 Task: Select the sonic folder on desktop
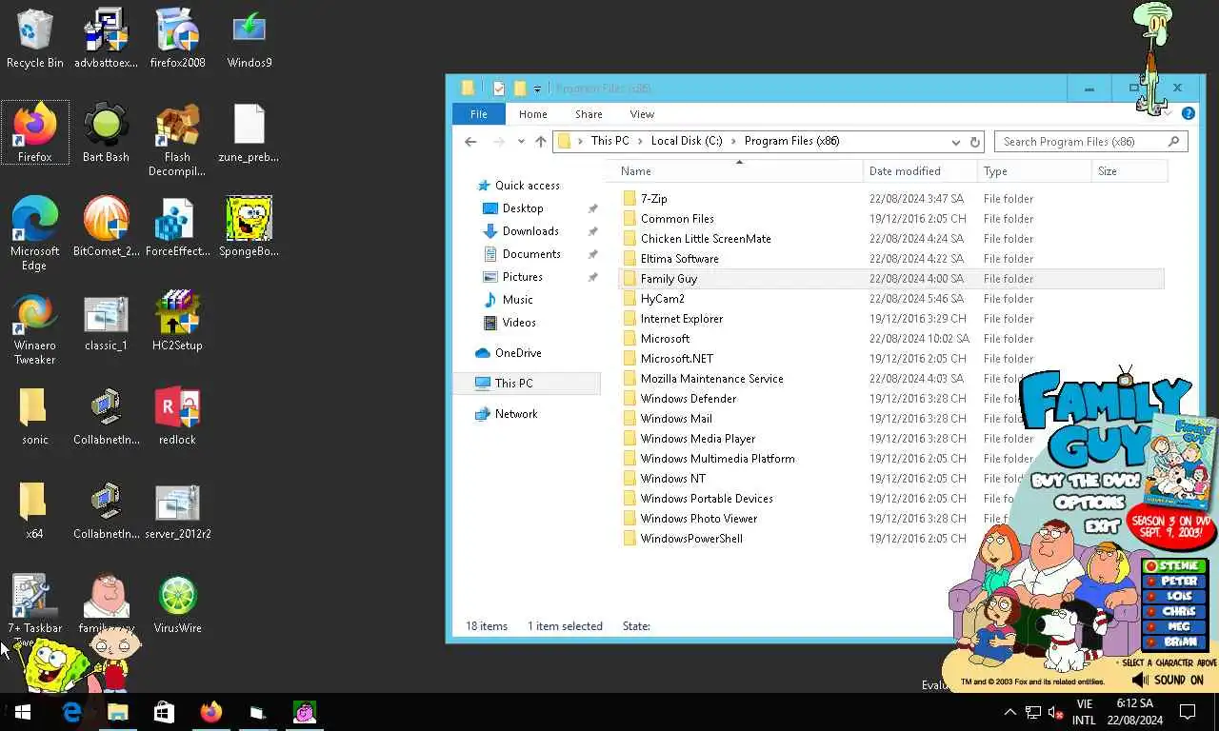pos(34,415)
